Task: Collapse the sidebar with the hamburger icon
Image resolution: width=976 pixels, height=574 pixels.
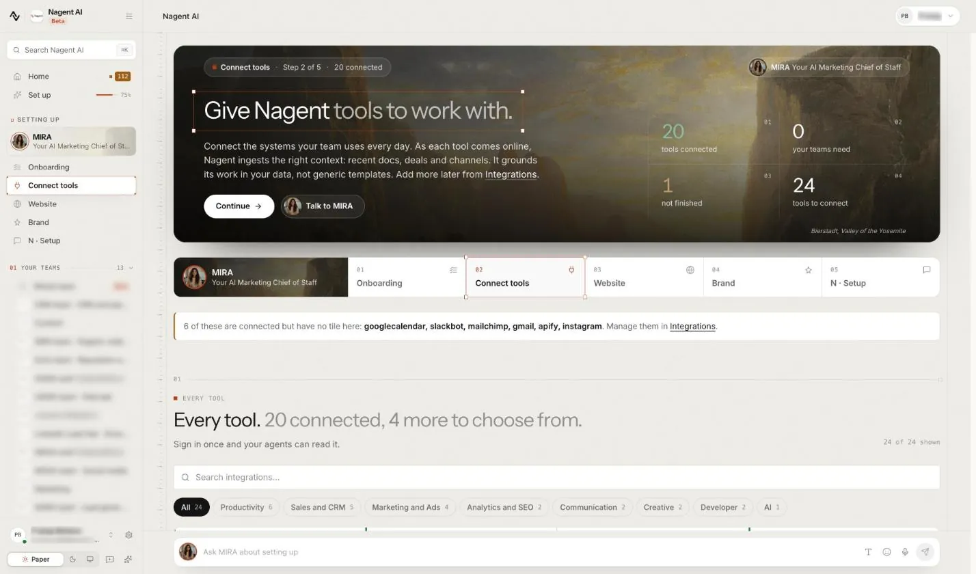Action: click(x=129, y=16)
